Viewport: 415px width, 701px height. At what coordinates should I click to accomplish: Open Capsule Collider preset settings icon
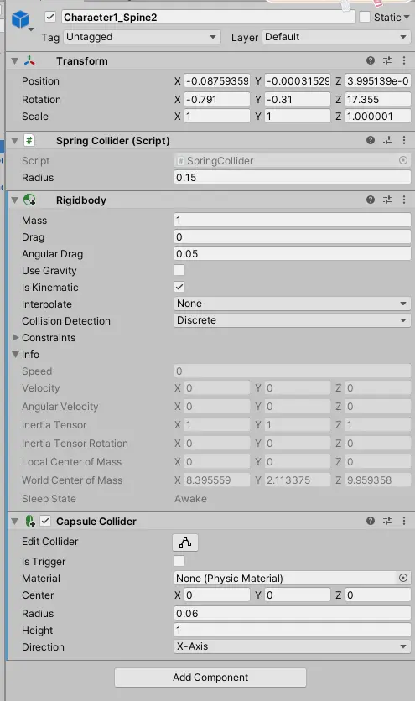click(x=387, y=521)
